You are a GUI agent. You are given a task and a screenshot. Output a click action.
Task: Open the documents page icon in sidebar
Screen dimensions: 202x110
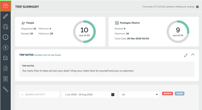5,68
